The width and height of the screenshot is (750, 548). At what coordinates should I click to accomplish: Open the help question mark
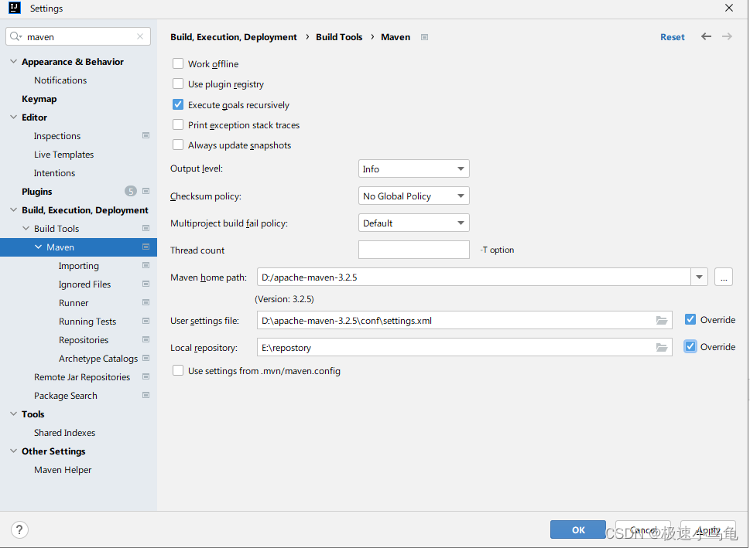tap(19, 529)
